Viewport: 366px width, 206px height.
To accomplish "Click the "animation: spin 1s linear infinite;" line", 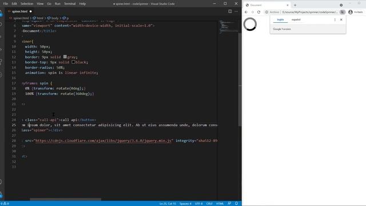I will tap(62, 73).
